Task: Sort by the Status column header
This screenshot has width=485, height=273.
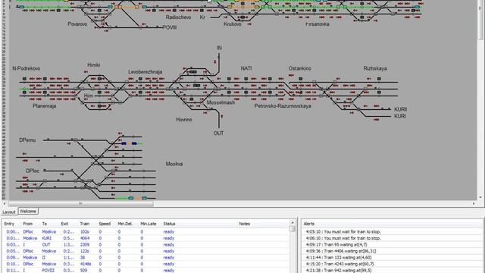Action: [x=169, y=224]
